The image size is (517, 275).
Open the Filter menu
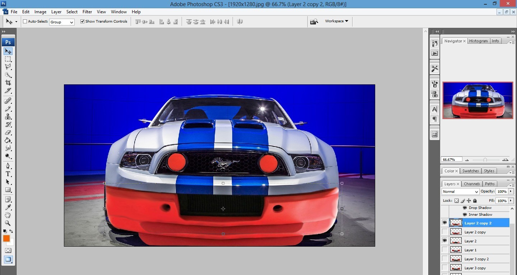(x=87, y=12)
